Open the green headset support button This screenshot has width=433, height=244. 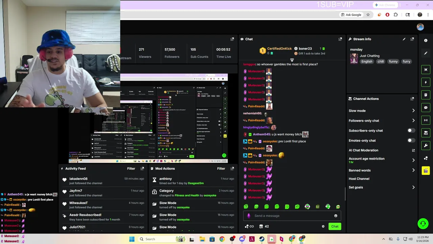pyautogui.click(x=423, y=224)
